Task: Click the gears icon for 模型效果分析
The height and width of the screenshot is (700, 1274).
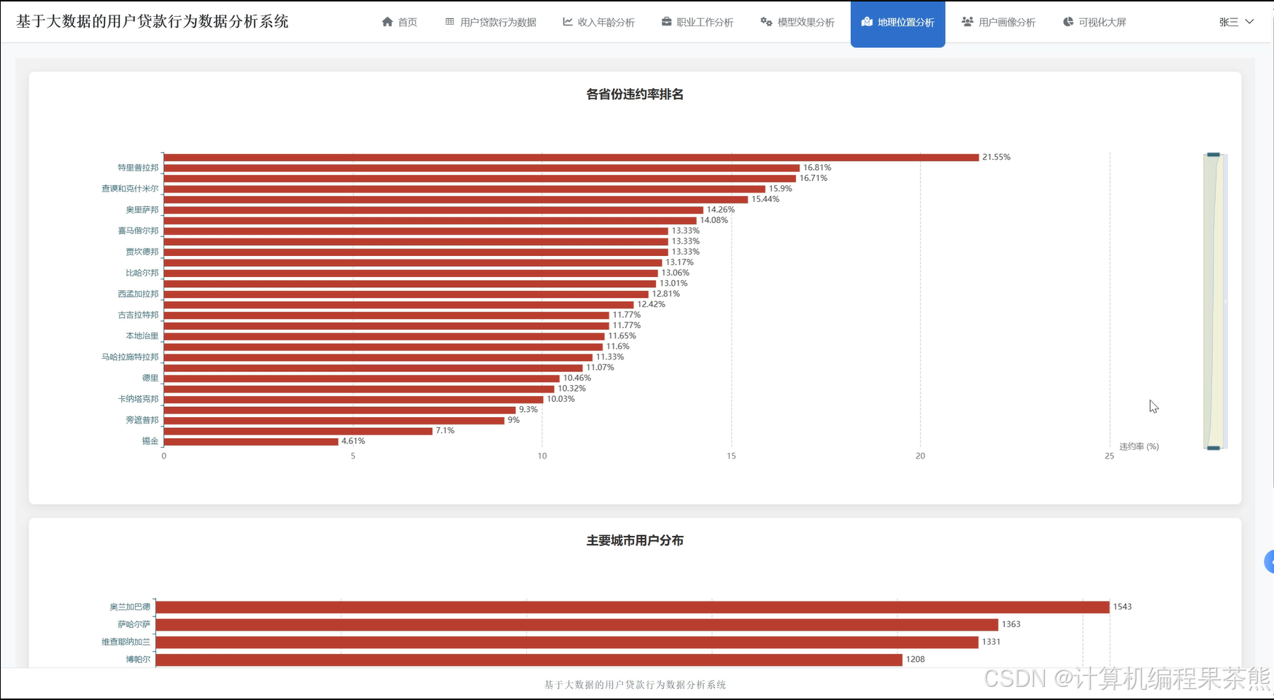Action: coord(765,22)
